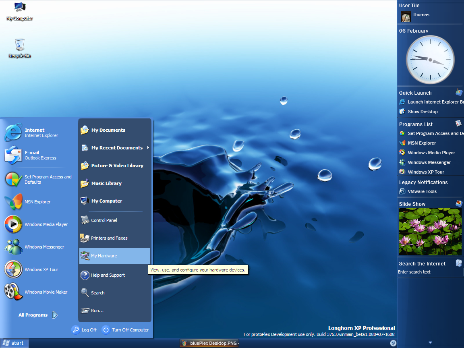Click the start button on taskbar
The image size is (464, 348).
14,343
